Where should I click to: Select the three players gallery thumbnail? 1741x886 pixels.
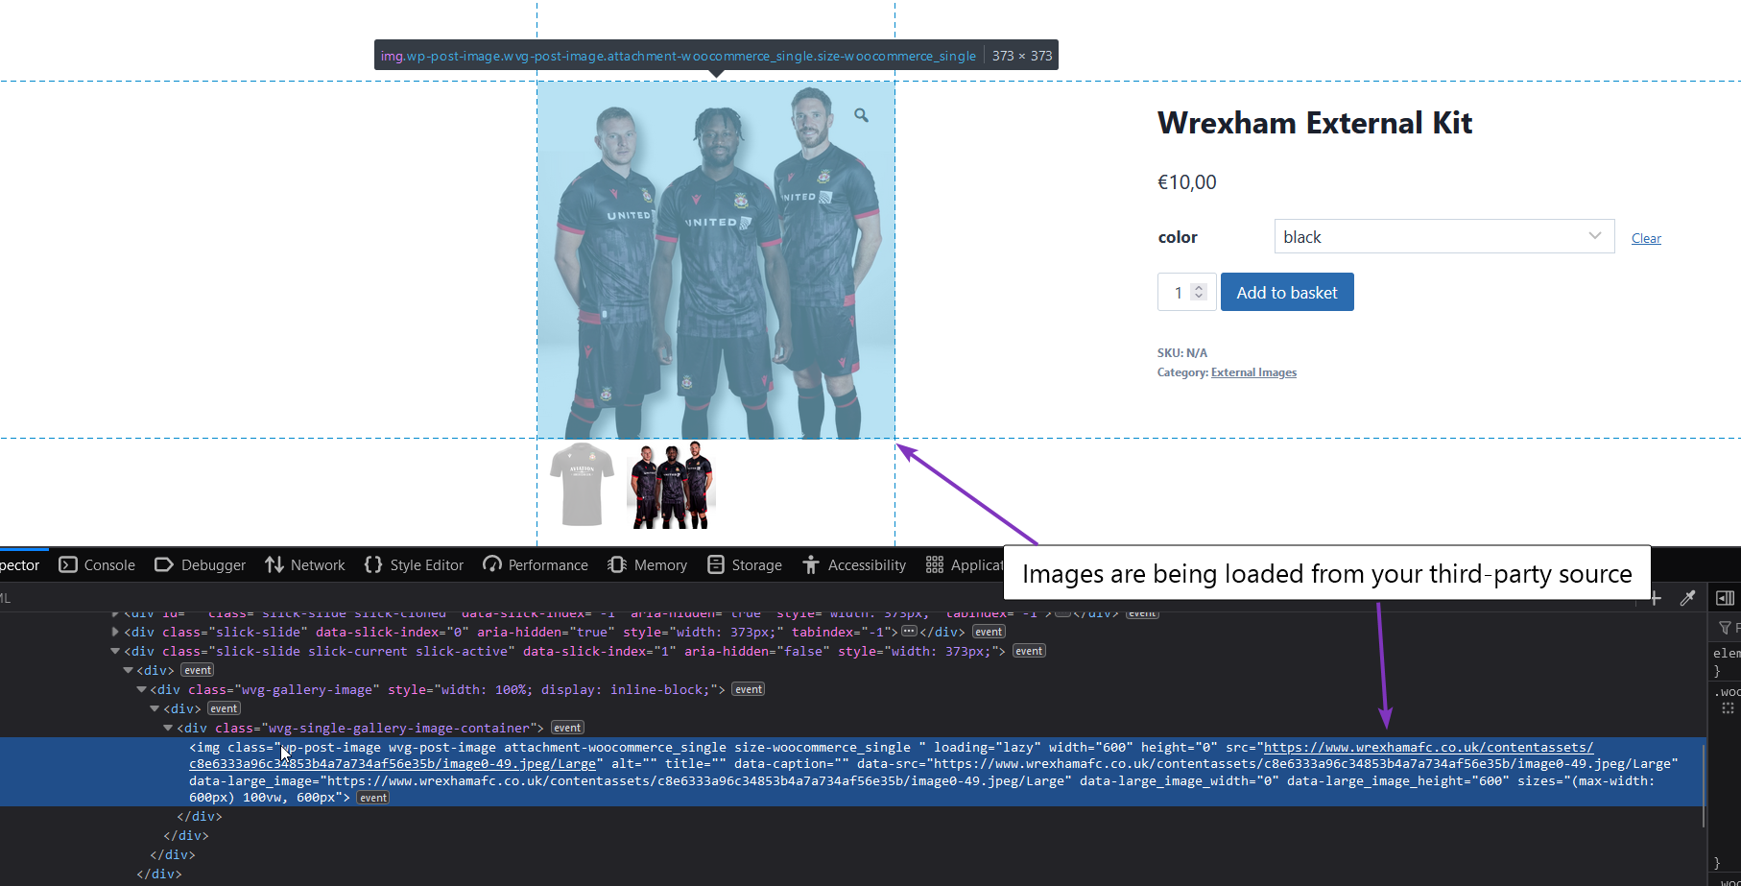(672, 485)
